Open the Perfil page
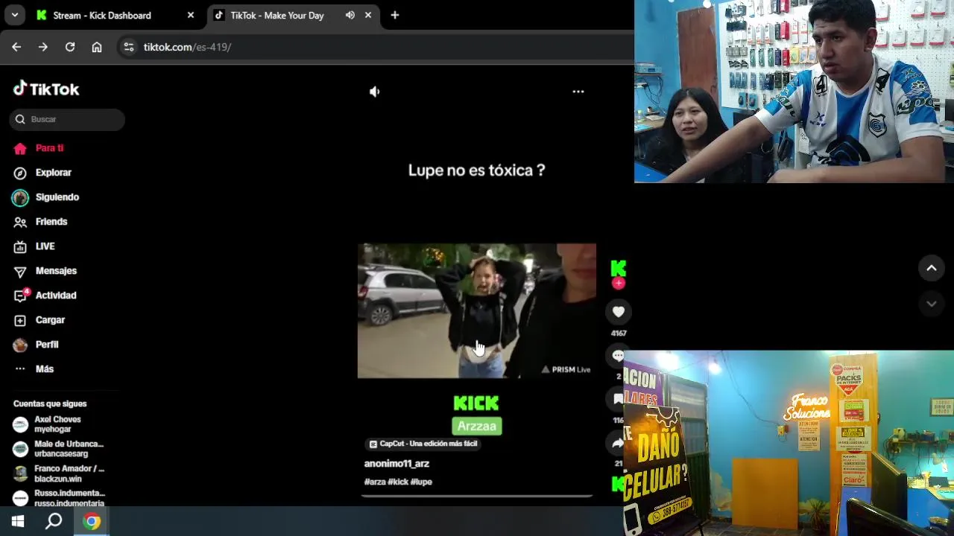Image resolution: width=954 pixels, height=536 pixels. pos(47,345)
